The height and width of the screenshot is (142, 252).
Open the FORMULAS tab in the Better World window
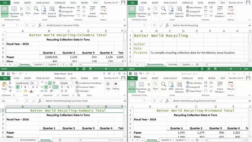point(60,78)
